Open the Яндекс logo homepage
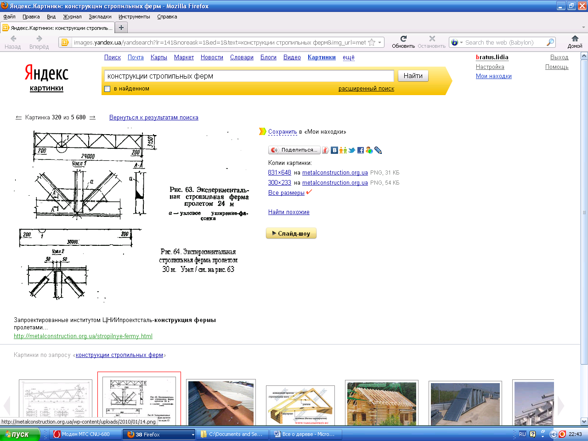The height and width of the screenshot is (441, 588). pyautogui.click(x=46, y=73)
